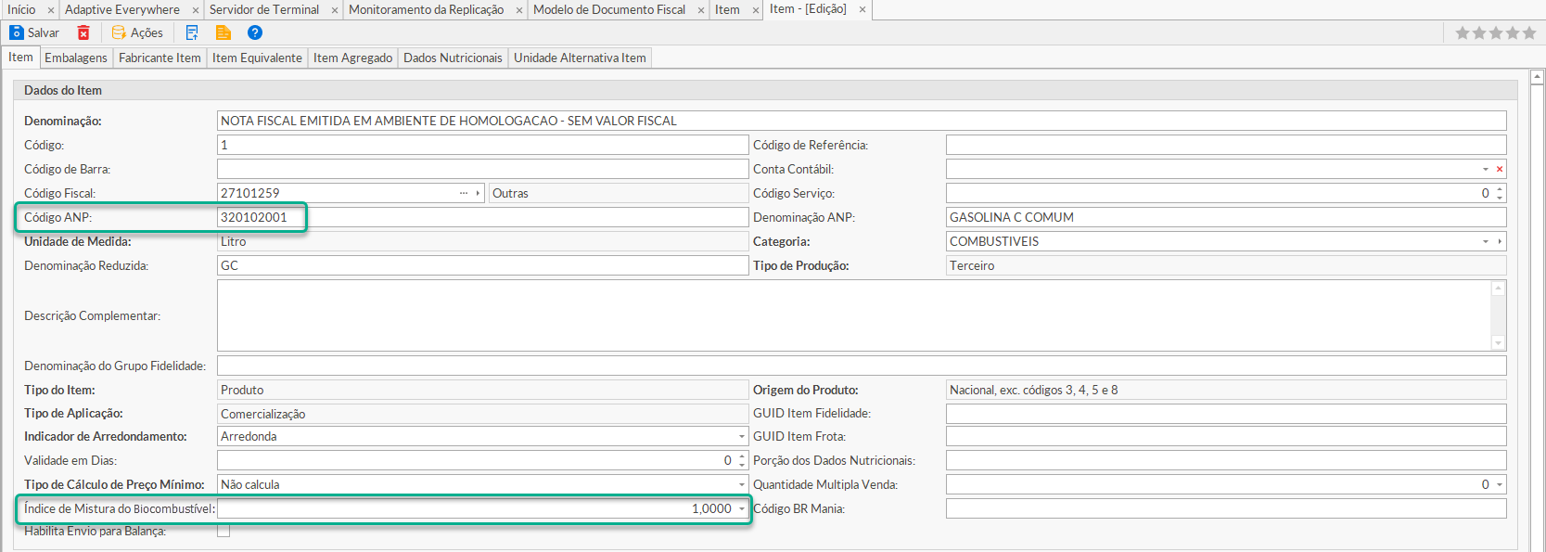
Task: Switch to Monitoramento da Replicação tab
Action: pos(427,10)
